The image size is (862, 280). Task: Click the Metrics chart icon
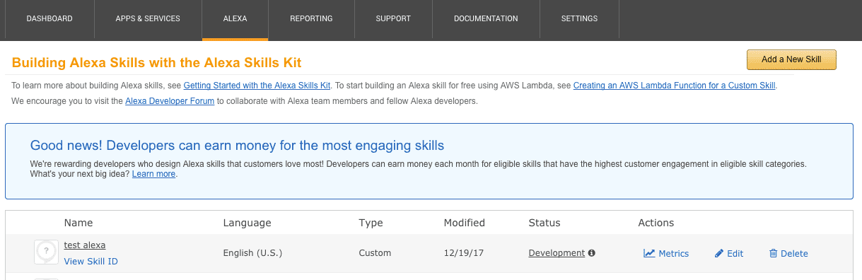click(x=649, y=253)
